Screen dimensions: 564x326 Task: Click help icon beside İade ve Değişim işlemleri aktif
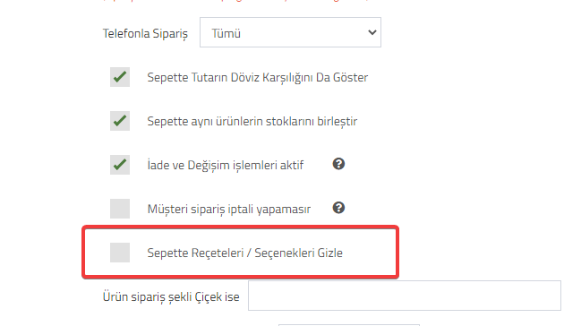pos(338,164)
